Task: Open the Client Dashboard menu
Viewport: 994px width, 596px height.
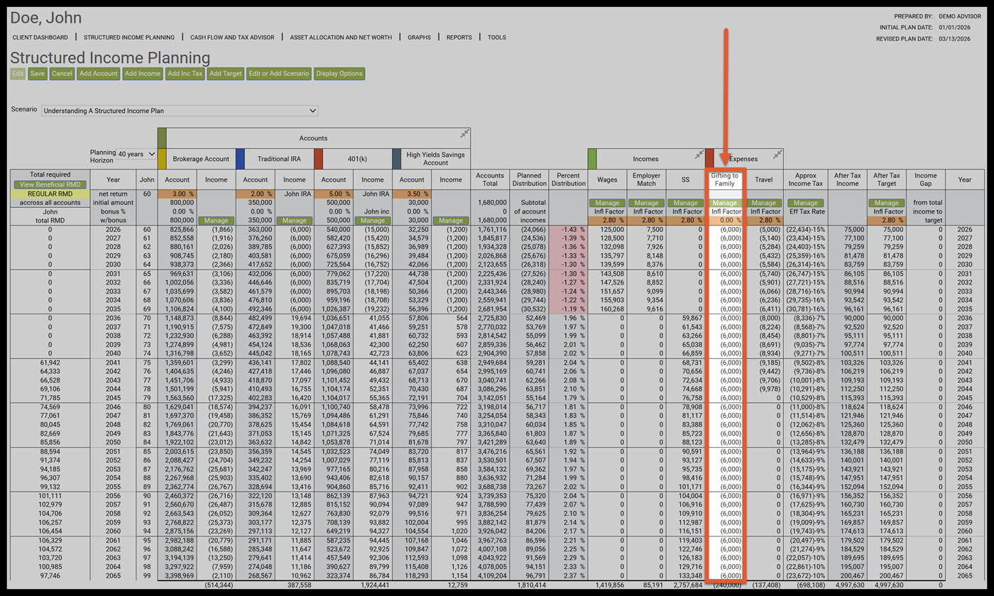Action: click(x=40, y=37)
